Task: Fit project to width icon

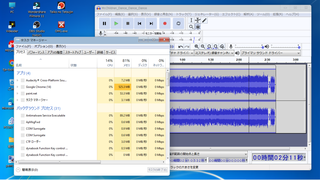Action: tap(216, 47)
